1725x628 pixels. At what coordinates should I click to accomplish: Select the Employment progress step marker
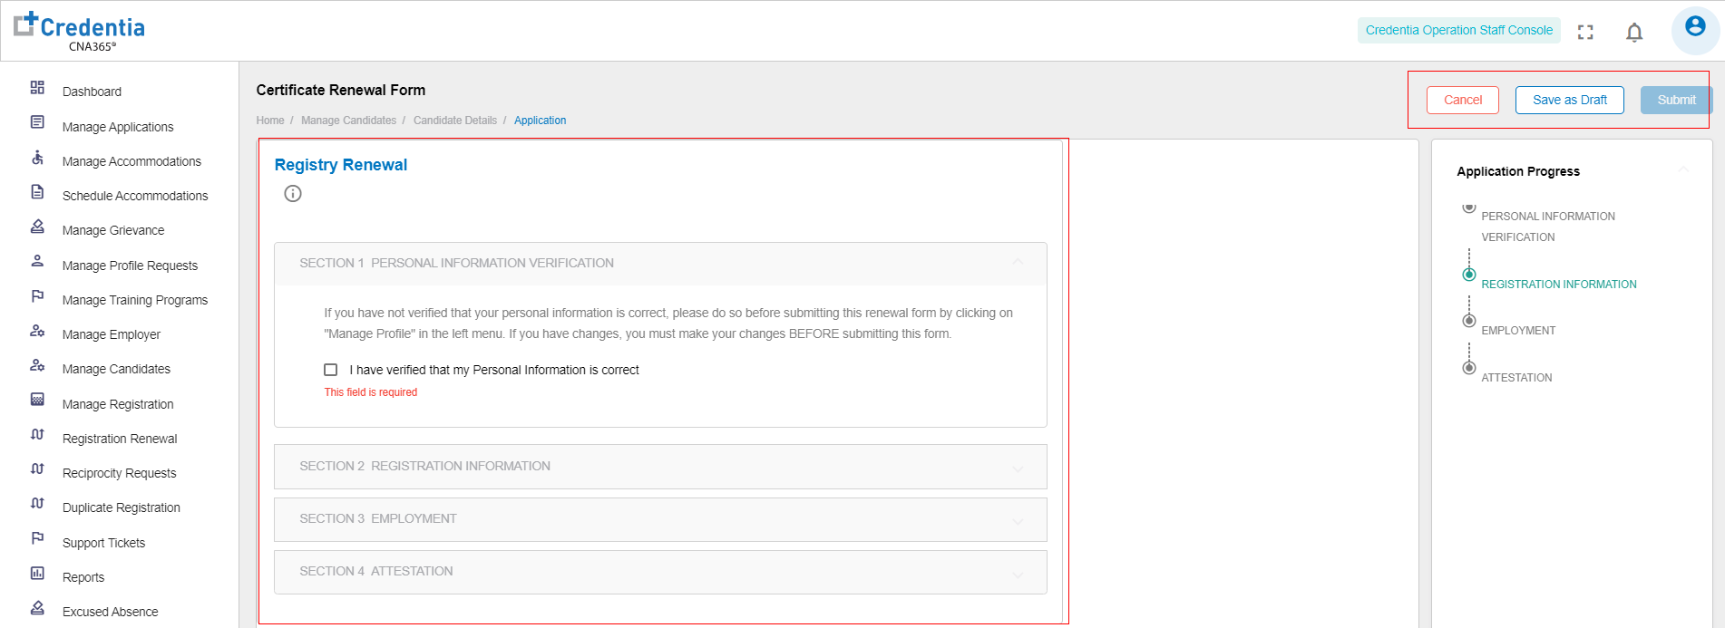(x=1469, y=321)
